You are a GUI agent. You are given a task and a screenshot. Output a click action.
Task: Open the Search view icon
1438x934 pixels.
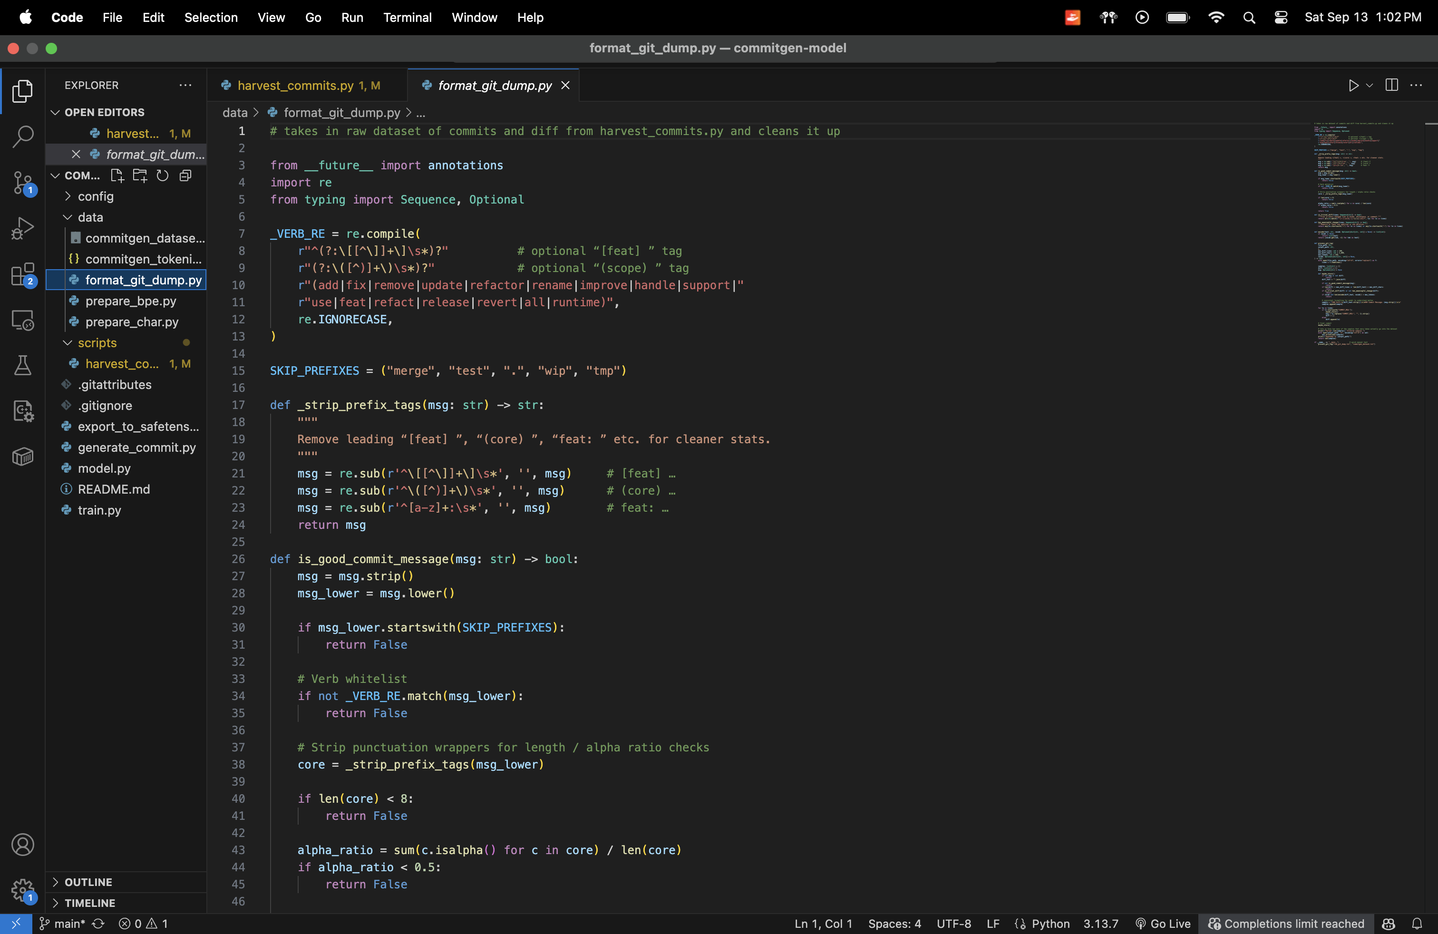(22, 136)
